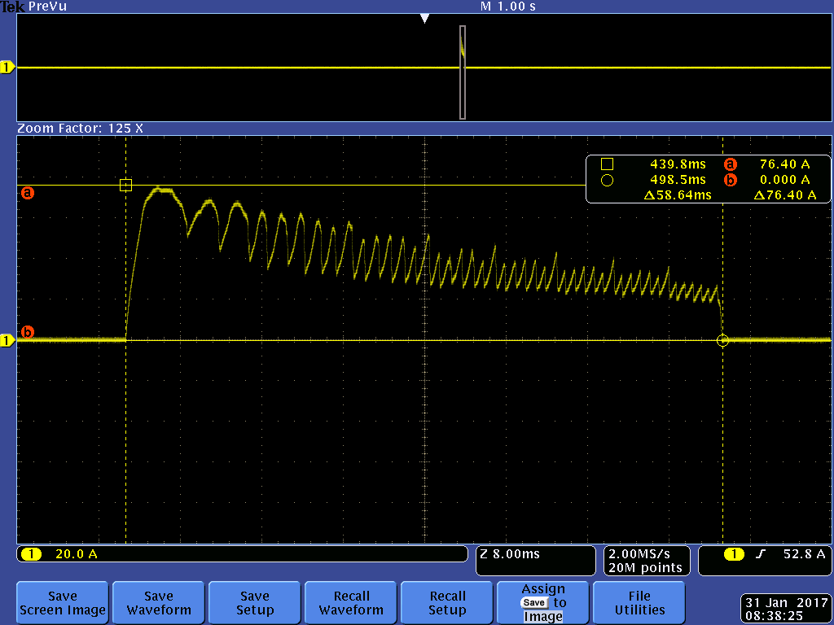Click the rising edge trigger slope icon

pos(761,555)
